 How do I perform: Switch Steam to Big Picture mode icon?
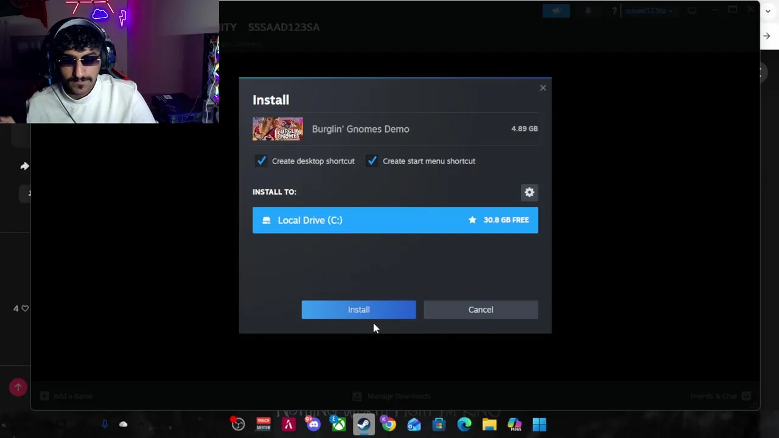692,11
